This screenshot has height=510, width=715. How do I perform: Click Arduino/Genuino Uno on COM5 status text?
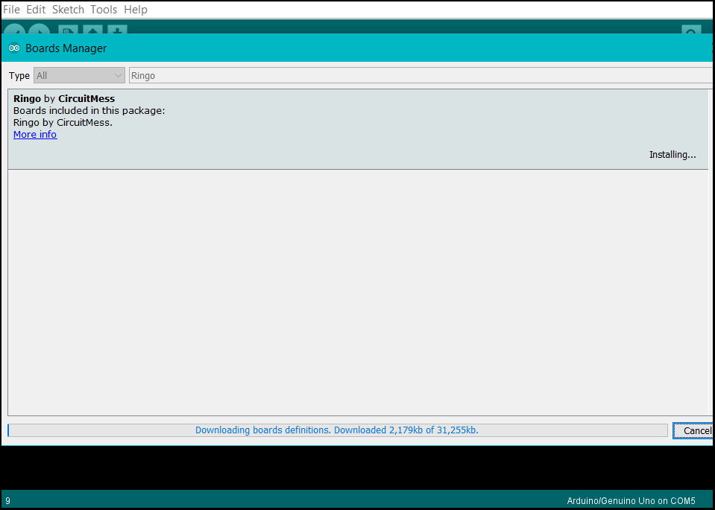click(x=631, y=500)
